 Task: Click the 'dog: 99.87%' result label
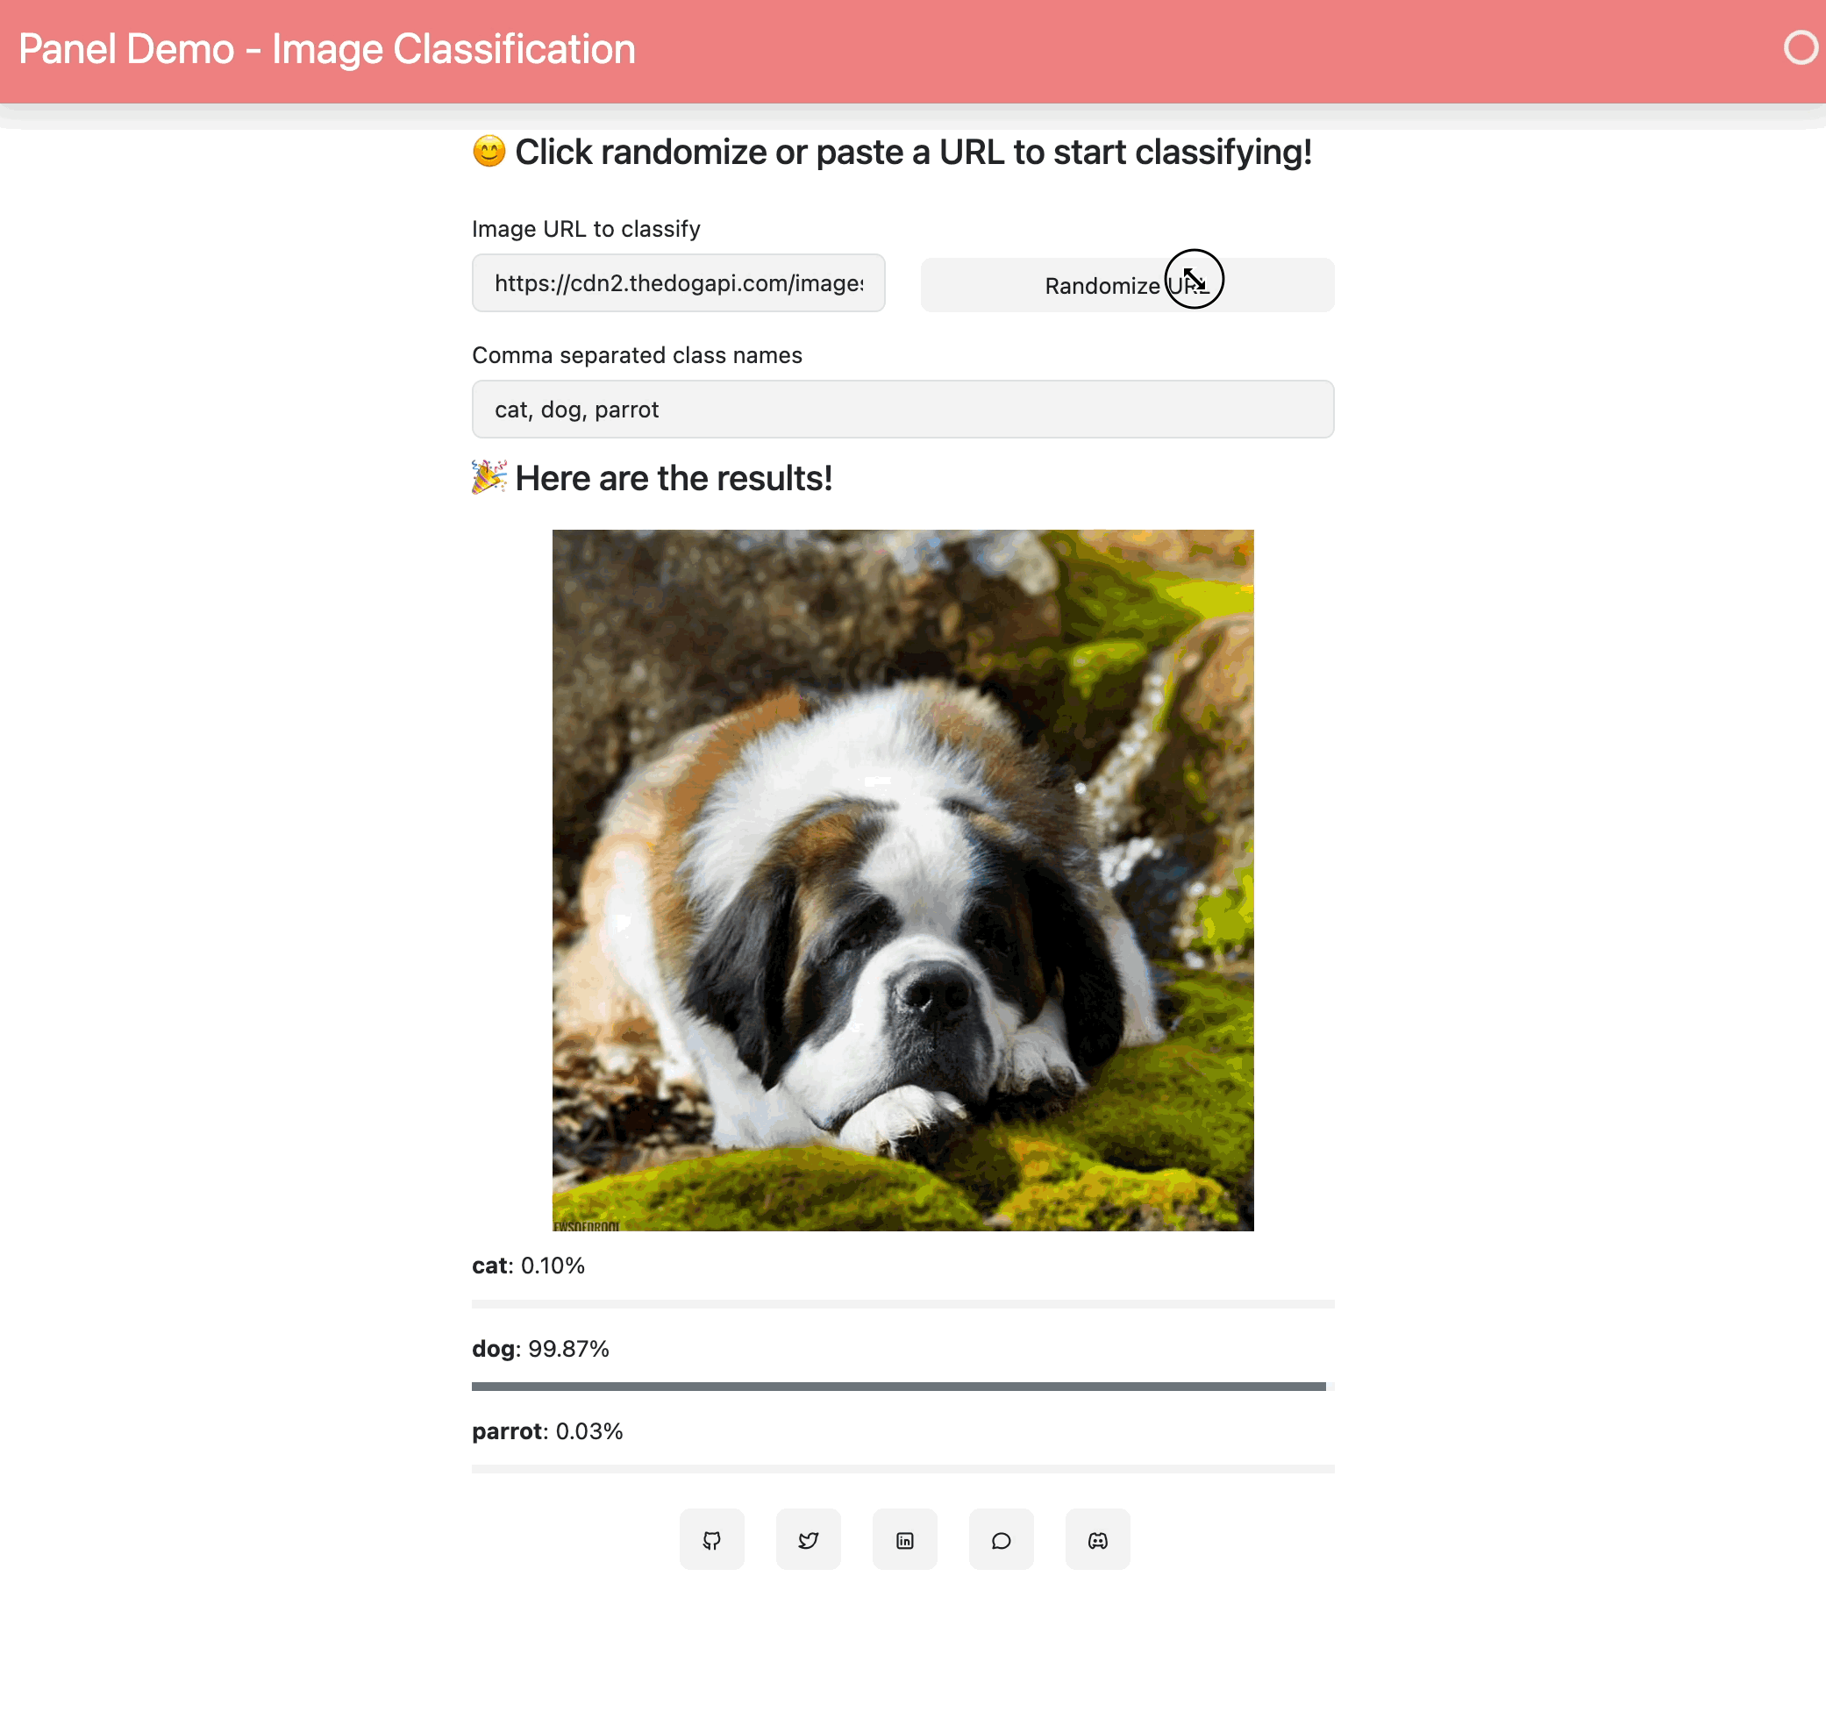[x=540, y=1349]
